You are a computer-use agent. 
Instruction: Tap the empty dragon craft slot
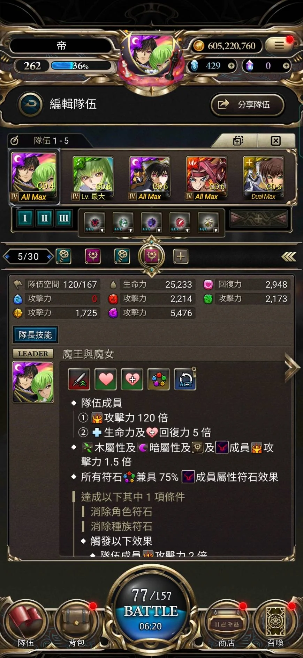click(x=258, y=219)
